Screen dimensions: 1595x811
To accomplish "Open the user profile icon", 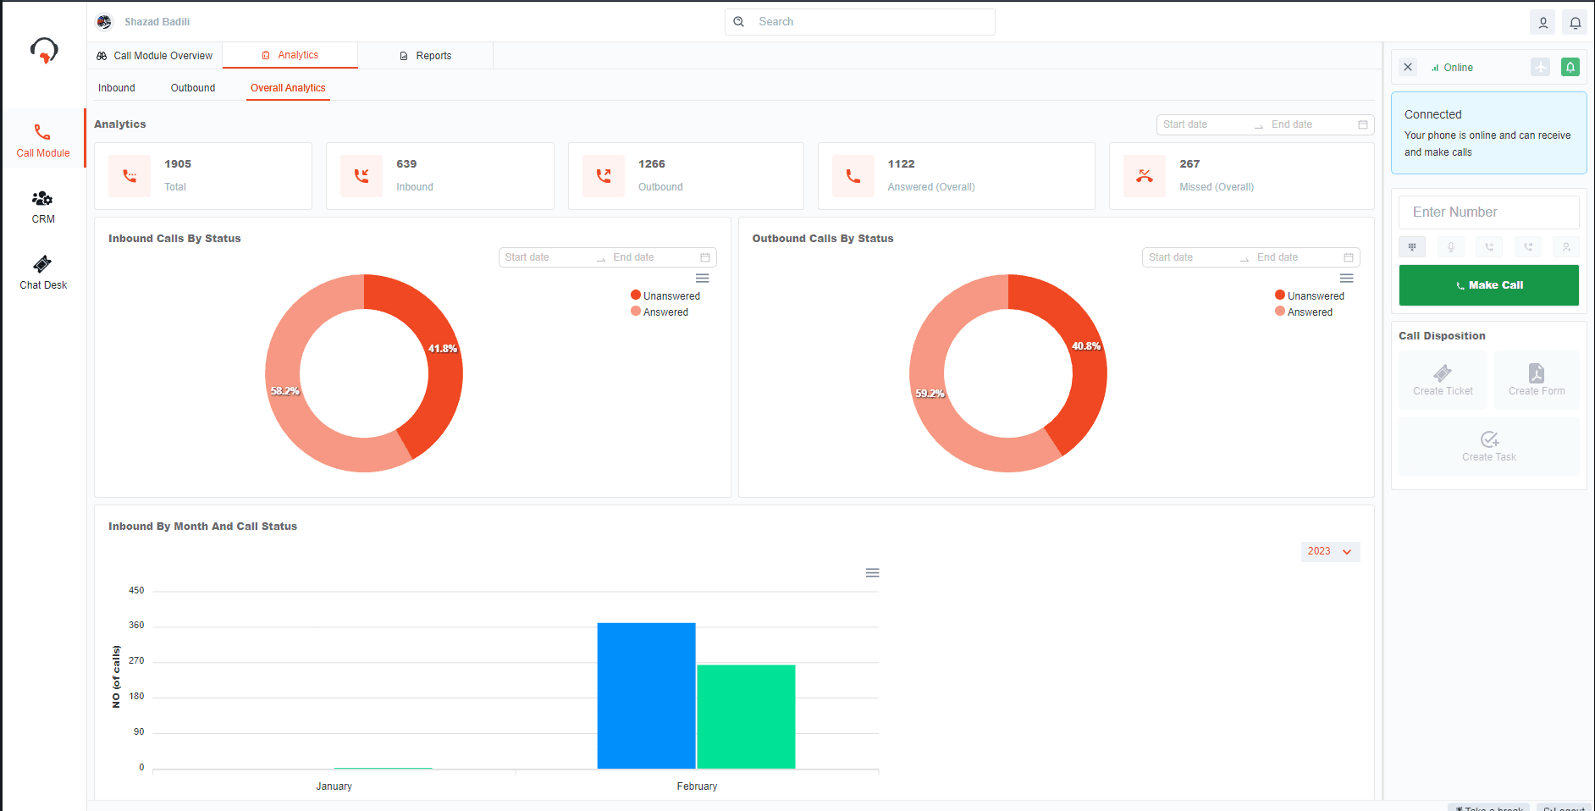I will [1543, 23].
